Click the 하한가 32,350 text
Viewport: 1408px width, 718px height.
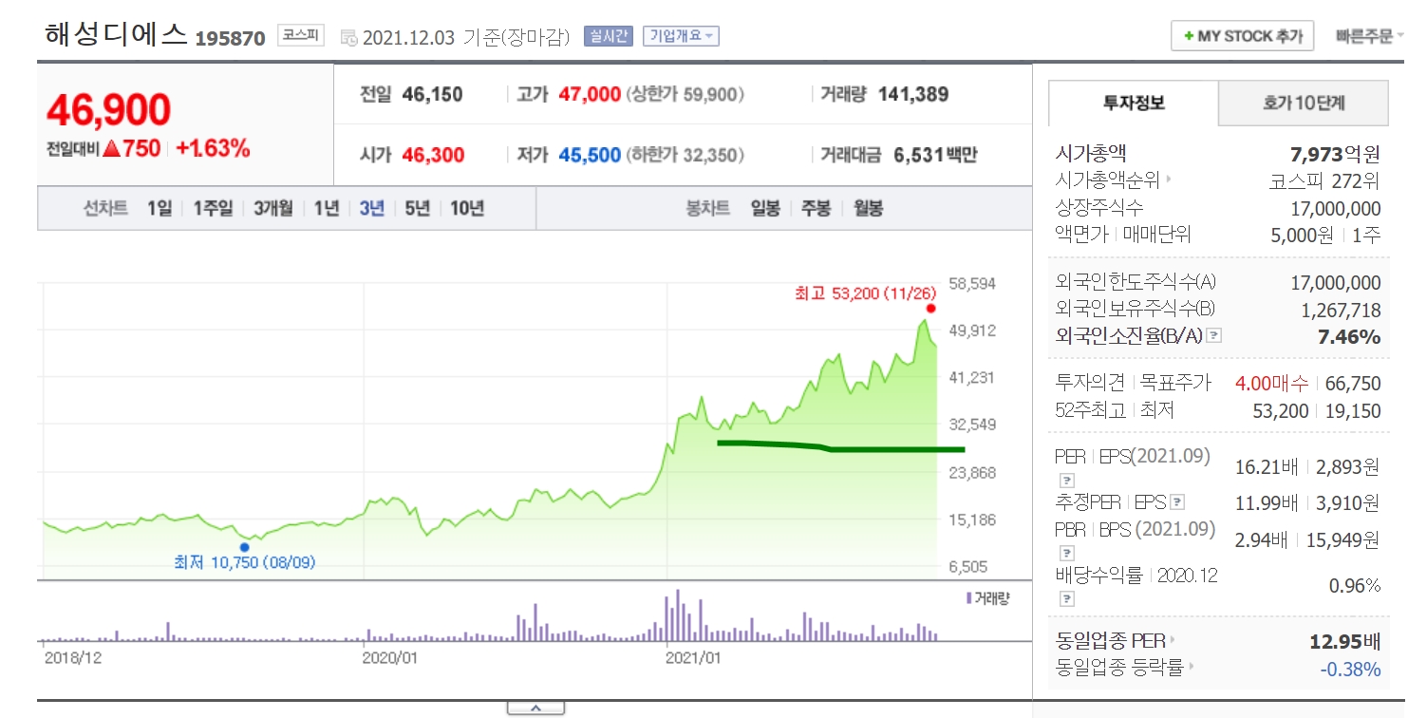coord(685,155)
